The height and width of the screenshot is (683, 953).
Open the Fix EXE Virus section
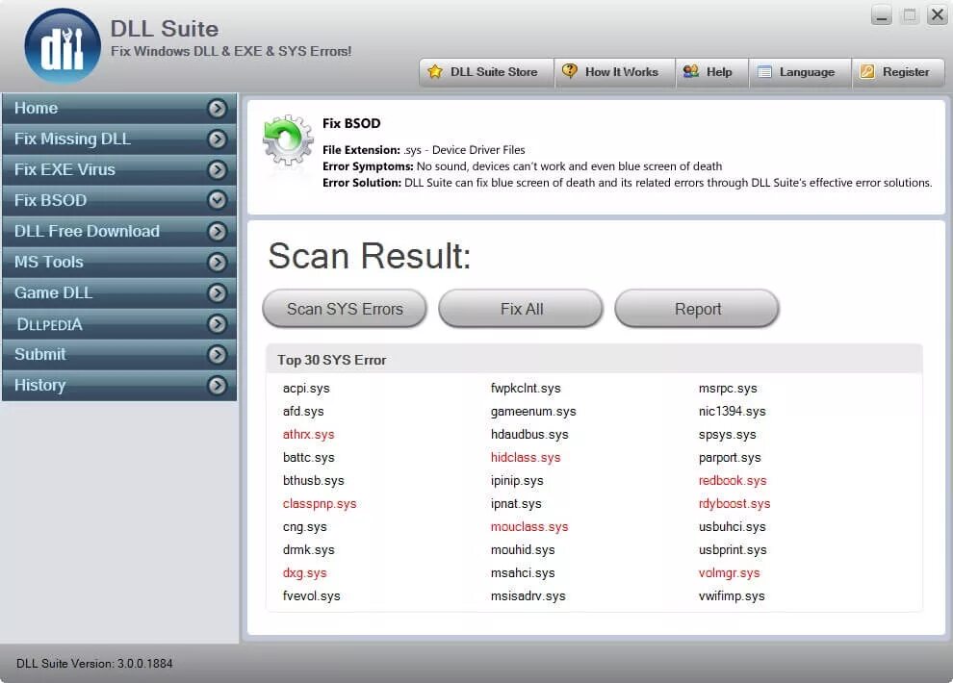(119, 169)
